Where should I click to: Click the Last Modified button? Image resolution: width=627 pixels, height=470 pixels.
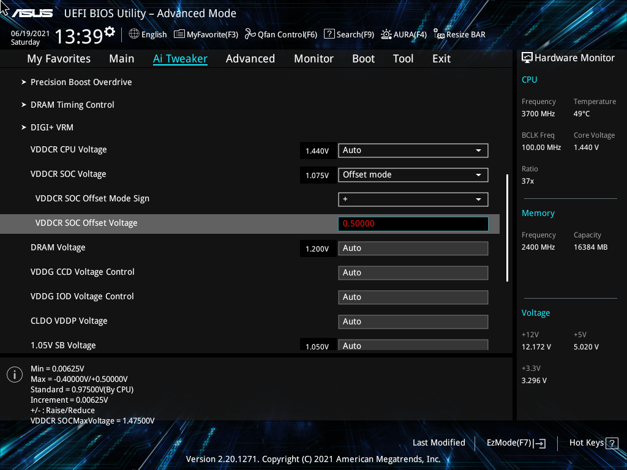(x=438, y=442)
